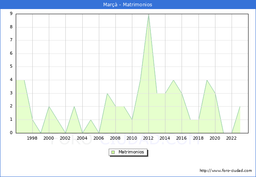Click the 2000 x-axis year label
Image resolution: width=256 pixels, height=177 pixels.
coord(49,138)
